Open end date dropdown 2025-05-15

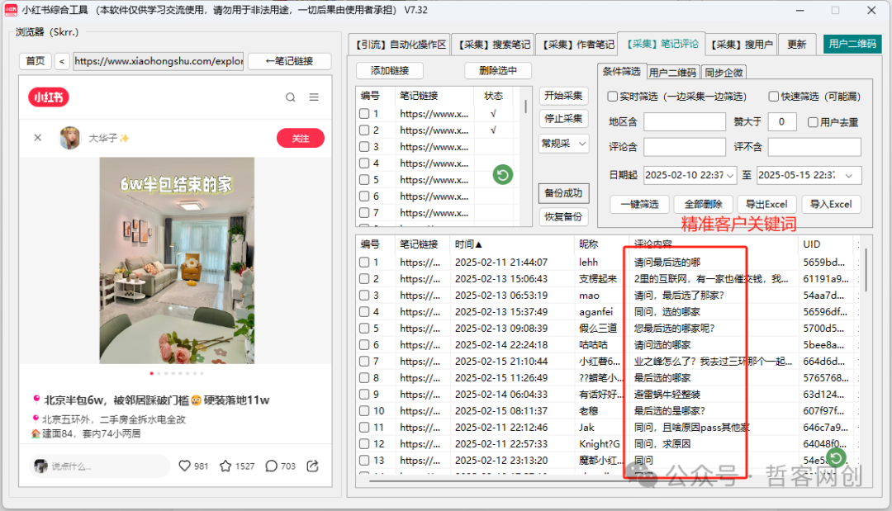tap(848, 175)
